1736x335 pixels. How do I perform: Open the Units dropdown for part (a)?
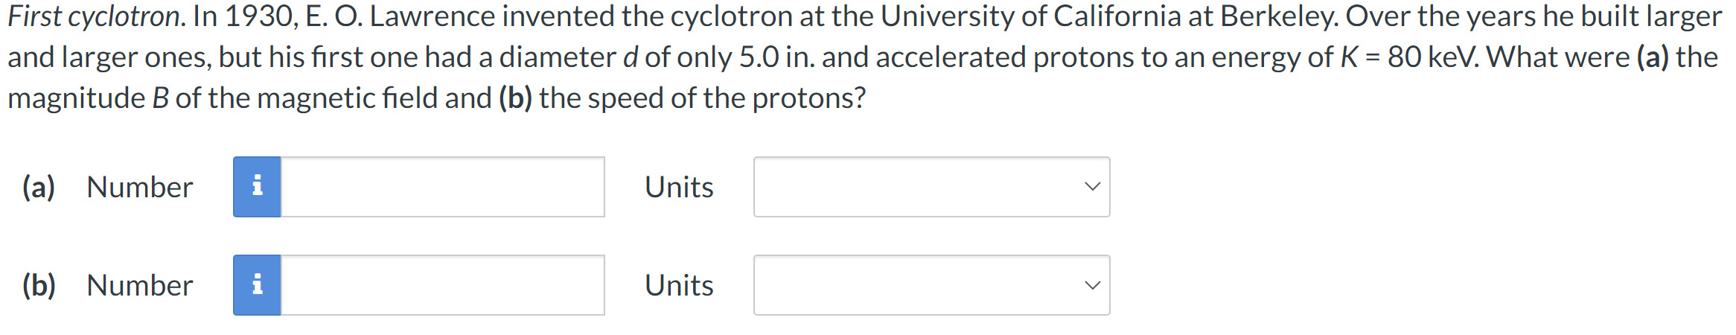click(931, 187)
